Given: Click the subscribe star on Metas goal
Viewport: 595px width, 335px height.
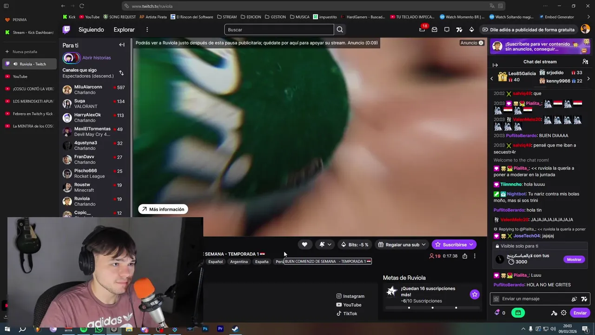Looking at the screenshot, I should click(474, 294).
